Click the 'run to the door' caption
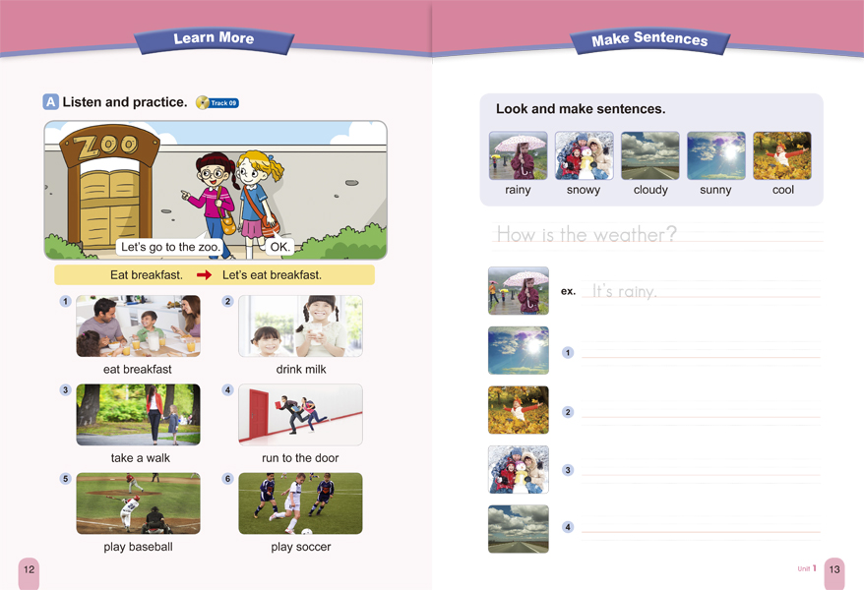Image resolution: width=864 pixels, height=590 pixels. pos(300,458)
